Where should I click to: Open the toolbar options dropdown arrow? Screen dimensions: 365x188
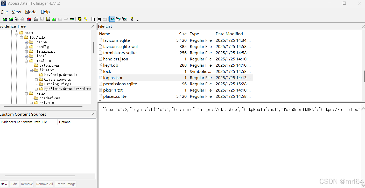[x=137, y=20]
